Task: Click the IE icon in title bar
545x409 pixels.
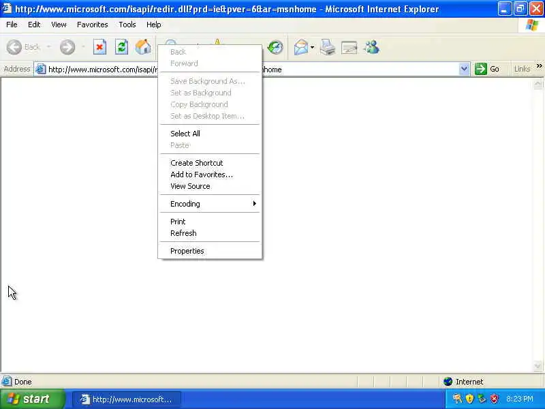Action: pyautogui.click(x=7, y=8)
